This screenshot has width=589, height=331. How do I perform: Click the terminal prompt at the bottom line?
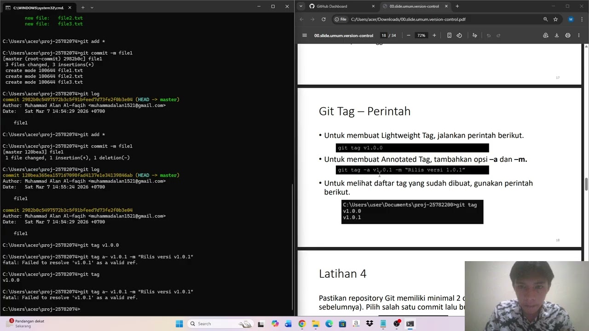click(x=41, y=309)
